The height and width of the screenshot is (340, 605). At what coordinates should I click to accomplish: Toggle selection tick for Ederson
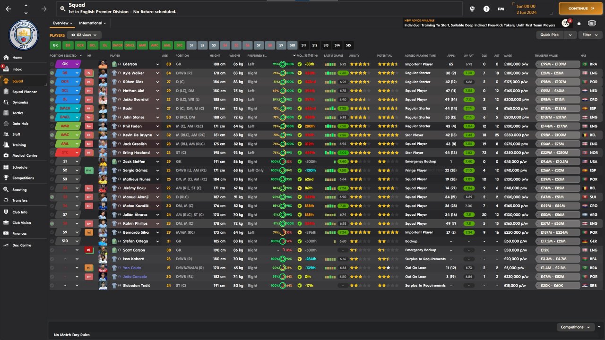(x=52, y=64)
